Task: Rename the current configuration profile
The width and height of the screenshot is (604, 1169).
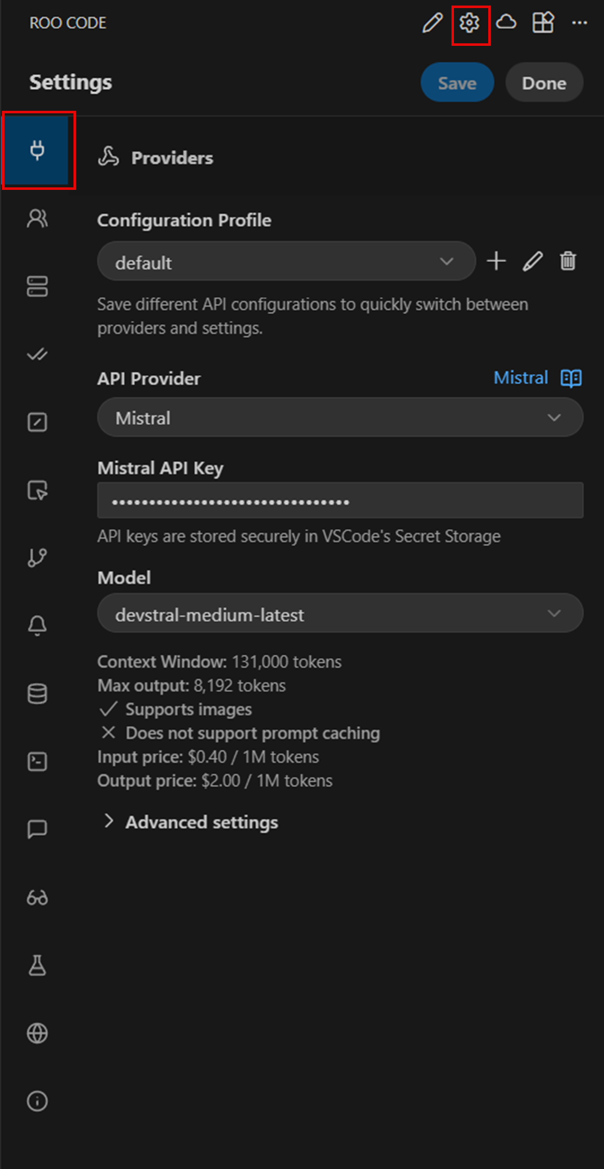Action: [533, 261]
